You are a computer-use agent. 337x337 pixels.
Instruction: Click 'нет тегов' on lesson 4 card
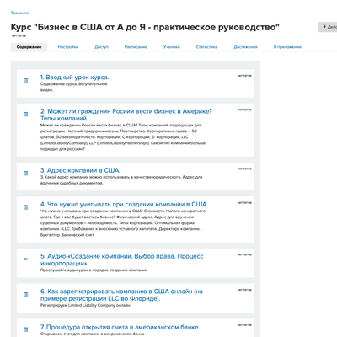(x=244, y=202)
